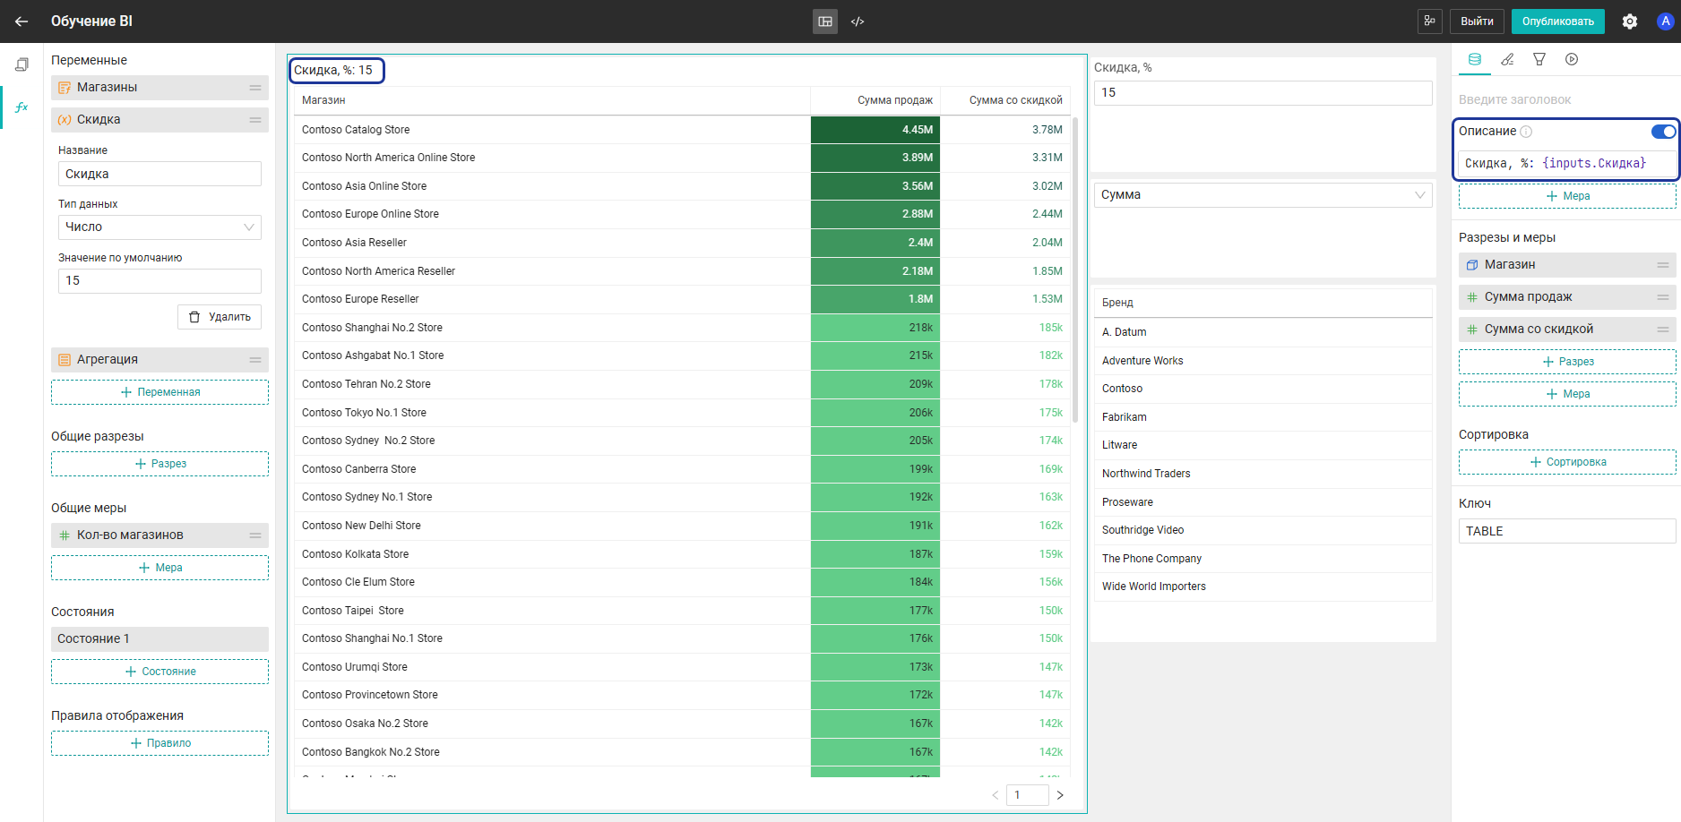Click drag handle of Магазин dimension

(1663, 265)
